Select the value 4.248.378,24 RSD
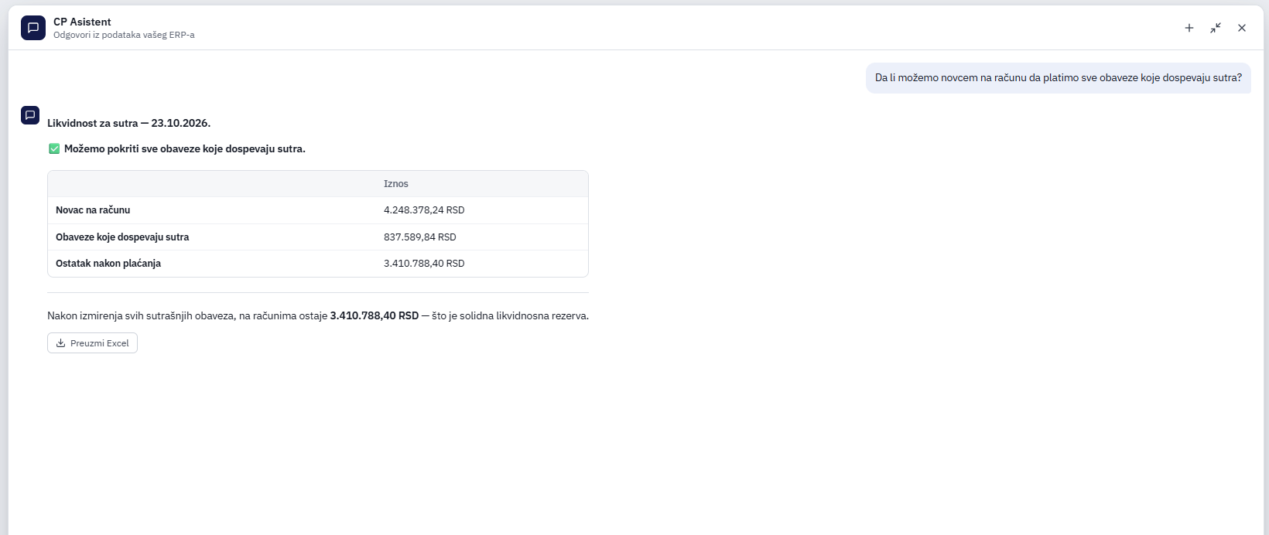1269x535 pixels. pos(424,210)
